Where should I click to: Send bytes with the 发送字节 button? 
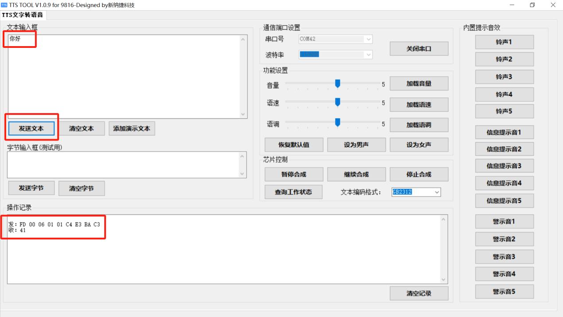click(31, 188)
